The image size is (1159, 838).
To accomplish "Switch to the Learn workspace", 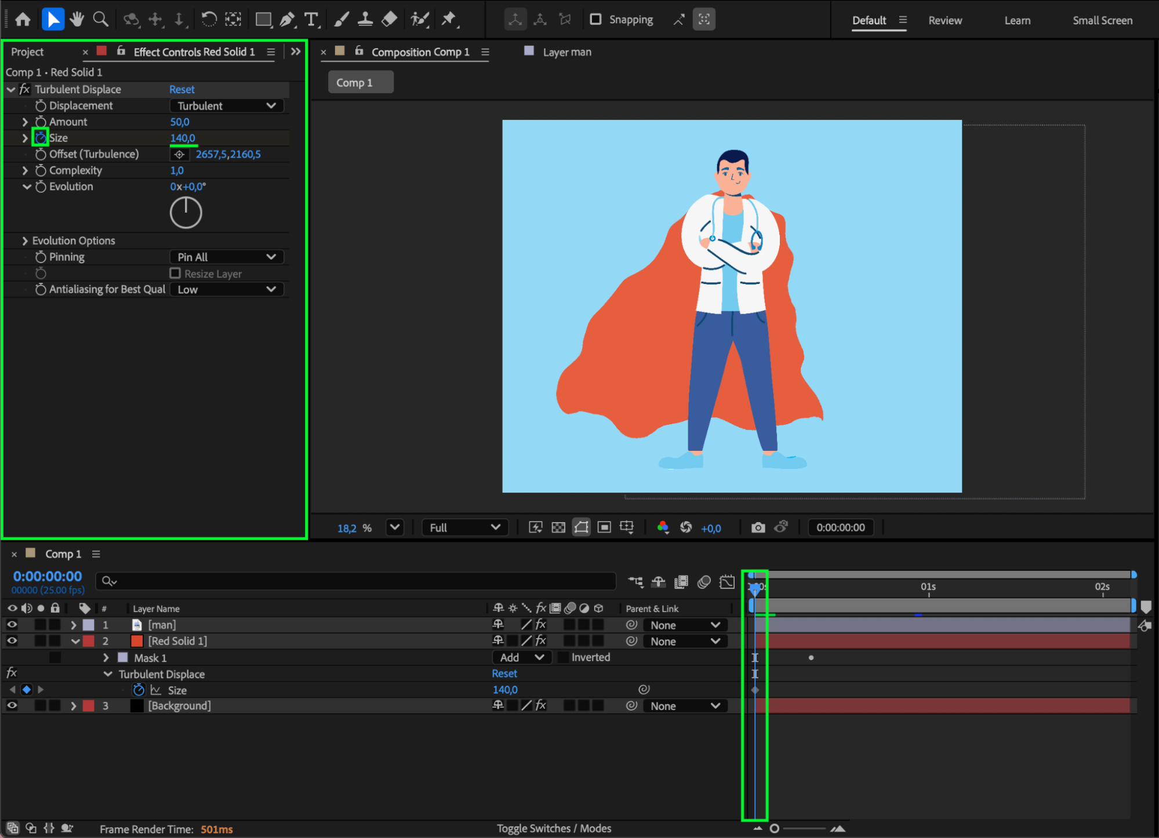I will tap(1018, 20).
